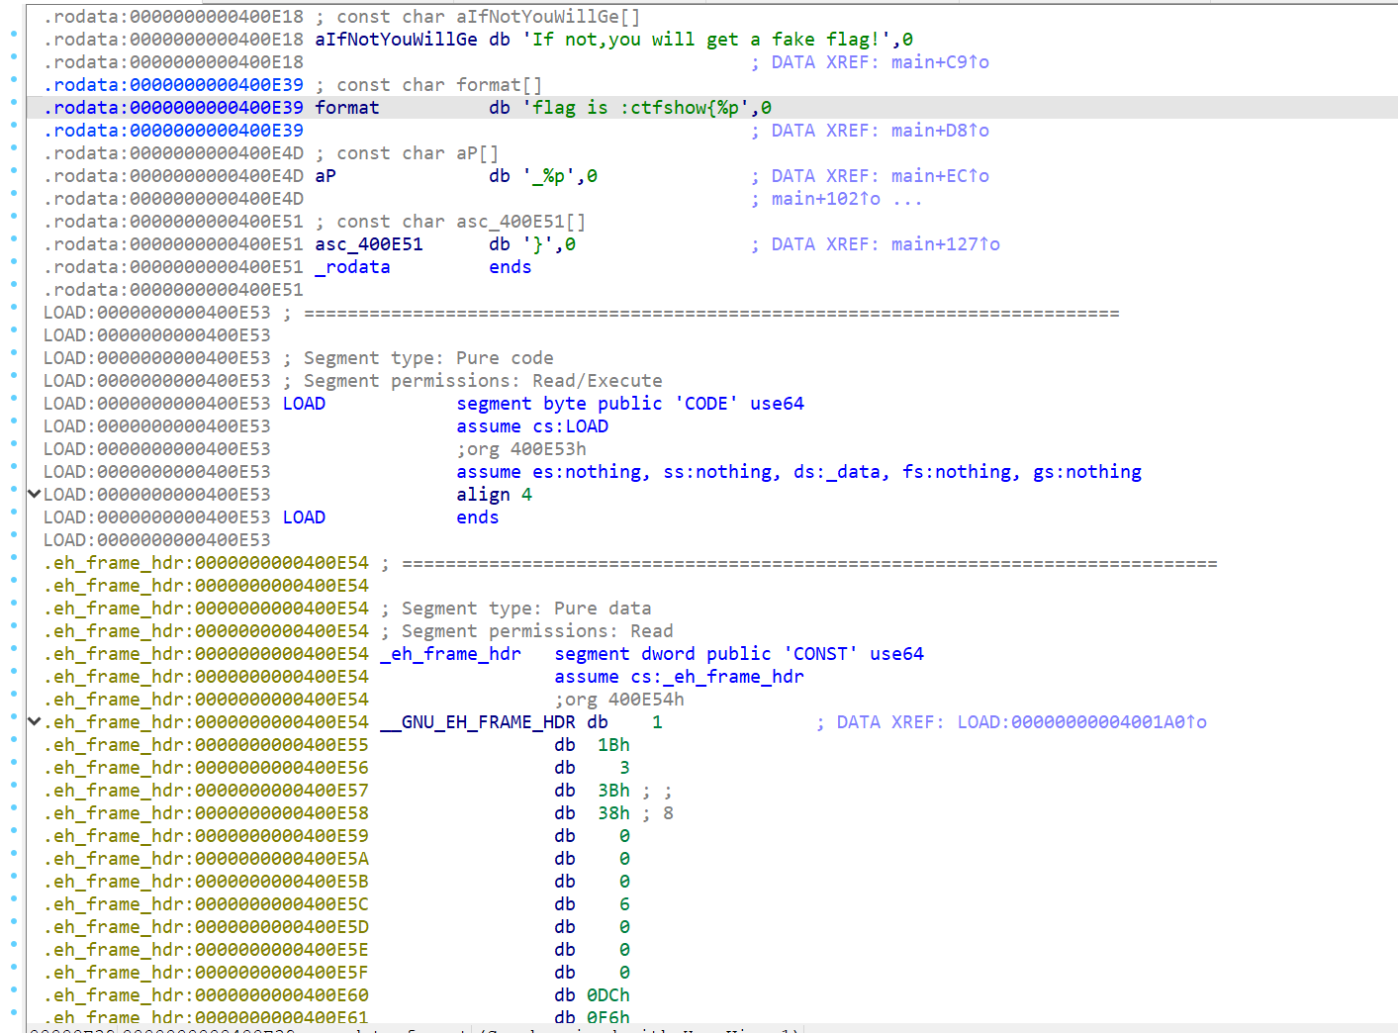This screenshot has height=1033, width=1398.
Task: Collapse the chevron beside the 'align 4' line
Action: tap(34, 494)
